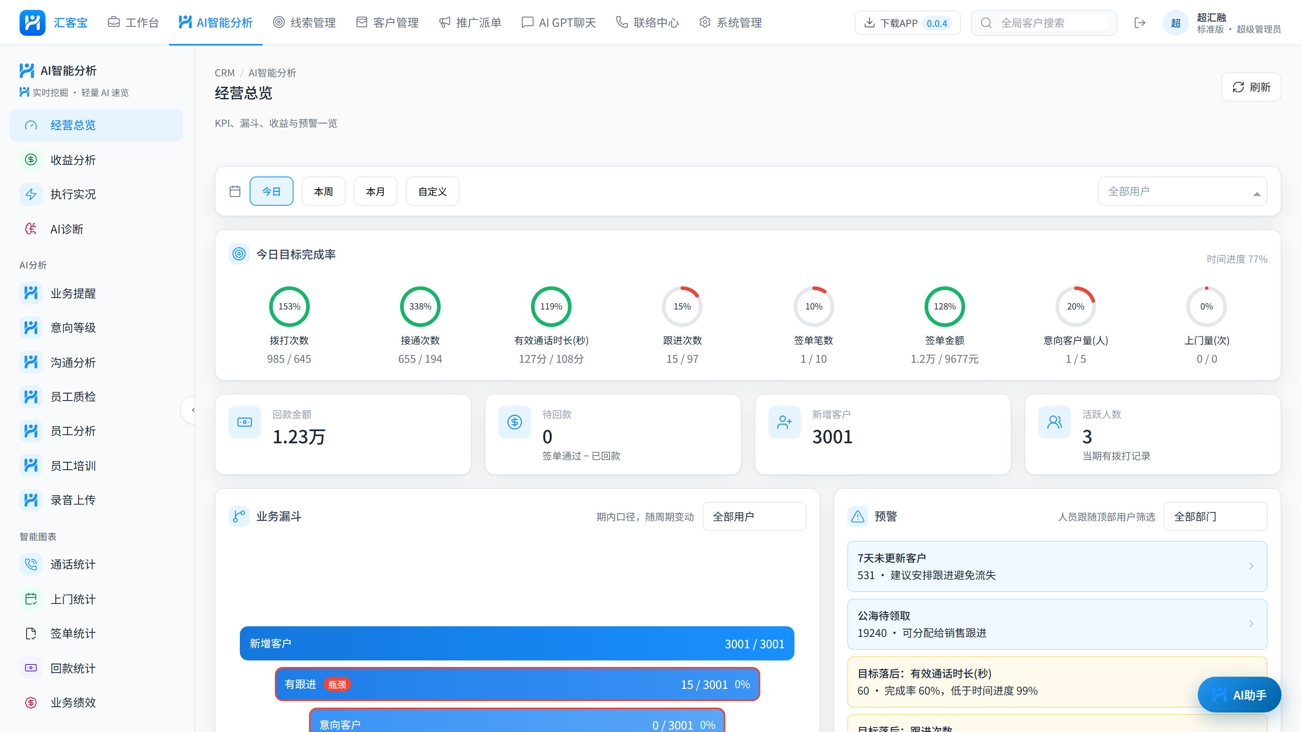Open 业务绩效 coin icon
Image resolution: width=1301 pixels, height=732 pixels.
[x=31, y=702]
